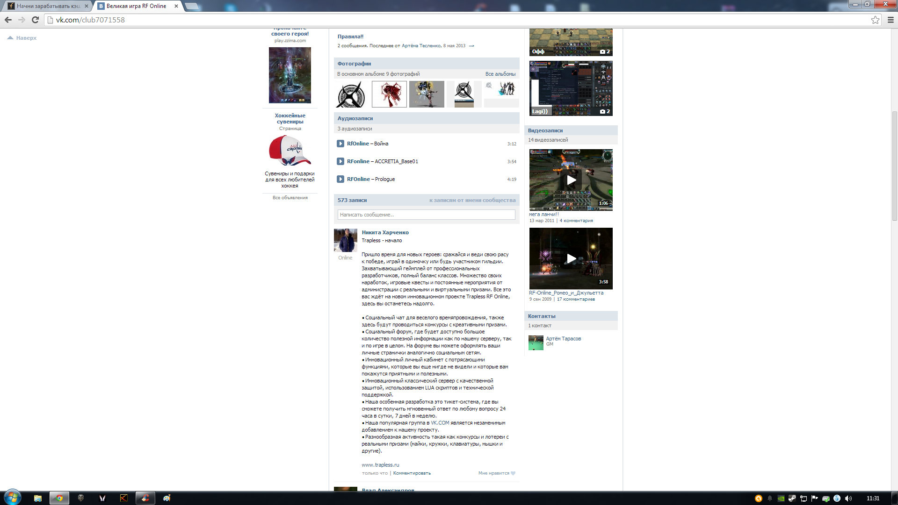The image size is (898, 505).
Task: Click the 'RF-Online_Ромео_и_Джульетта' title link
Action: click(x=566, y=293)
